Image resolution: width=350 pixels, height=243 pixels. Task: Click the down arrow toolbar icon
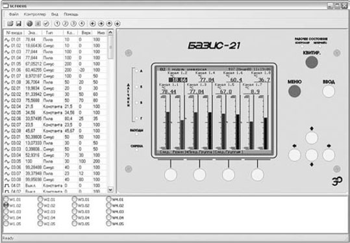tap(118, 23)
